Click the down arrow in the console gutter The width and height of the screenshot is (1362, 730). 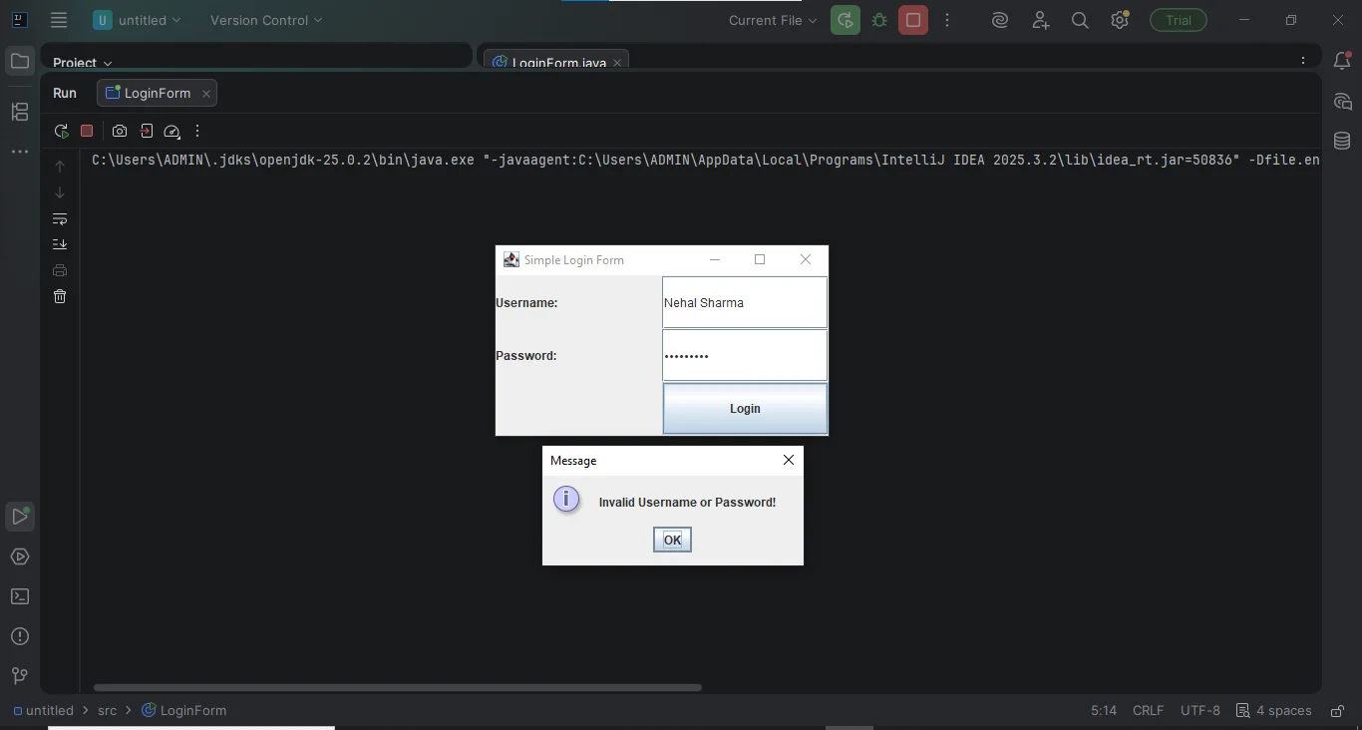click(60, 192)
